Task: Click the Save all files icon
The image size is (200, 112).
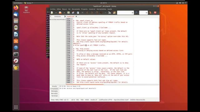Action: coord(73,12)
